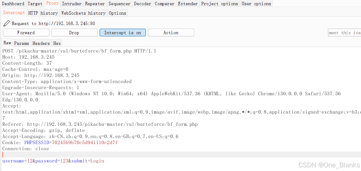Go to the Repeater tab

point(95,4)
